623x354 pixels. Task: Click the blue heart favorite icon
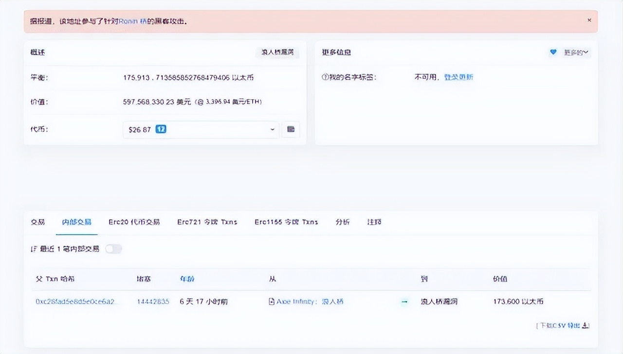(x=553, y=52)
